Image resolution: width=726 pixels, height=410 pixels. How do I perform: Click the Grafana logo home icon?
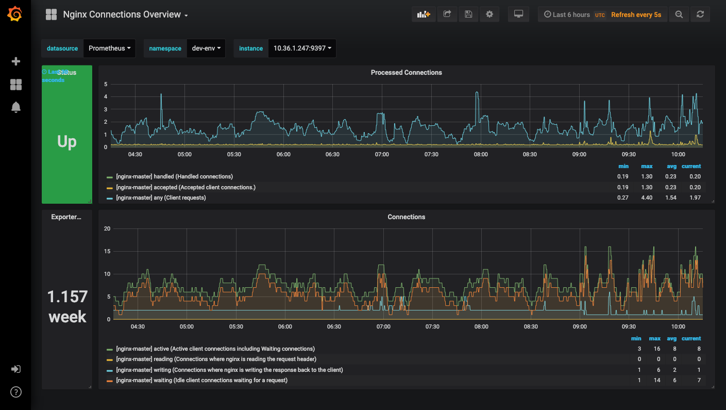coord(15,14)
